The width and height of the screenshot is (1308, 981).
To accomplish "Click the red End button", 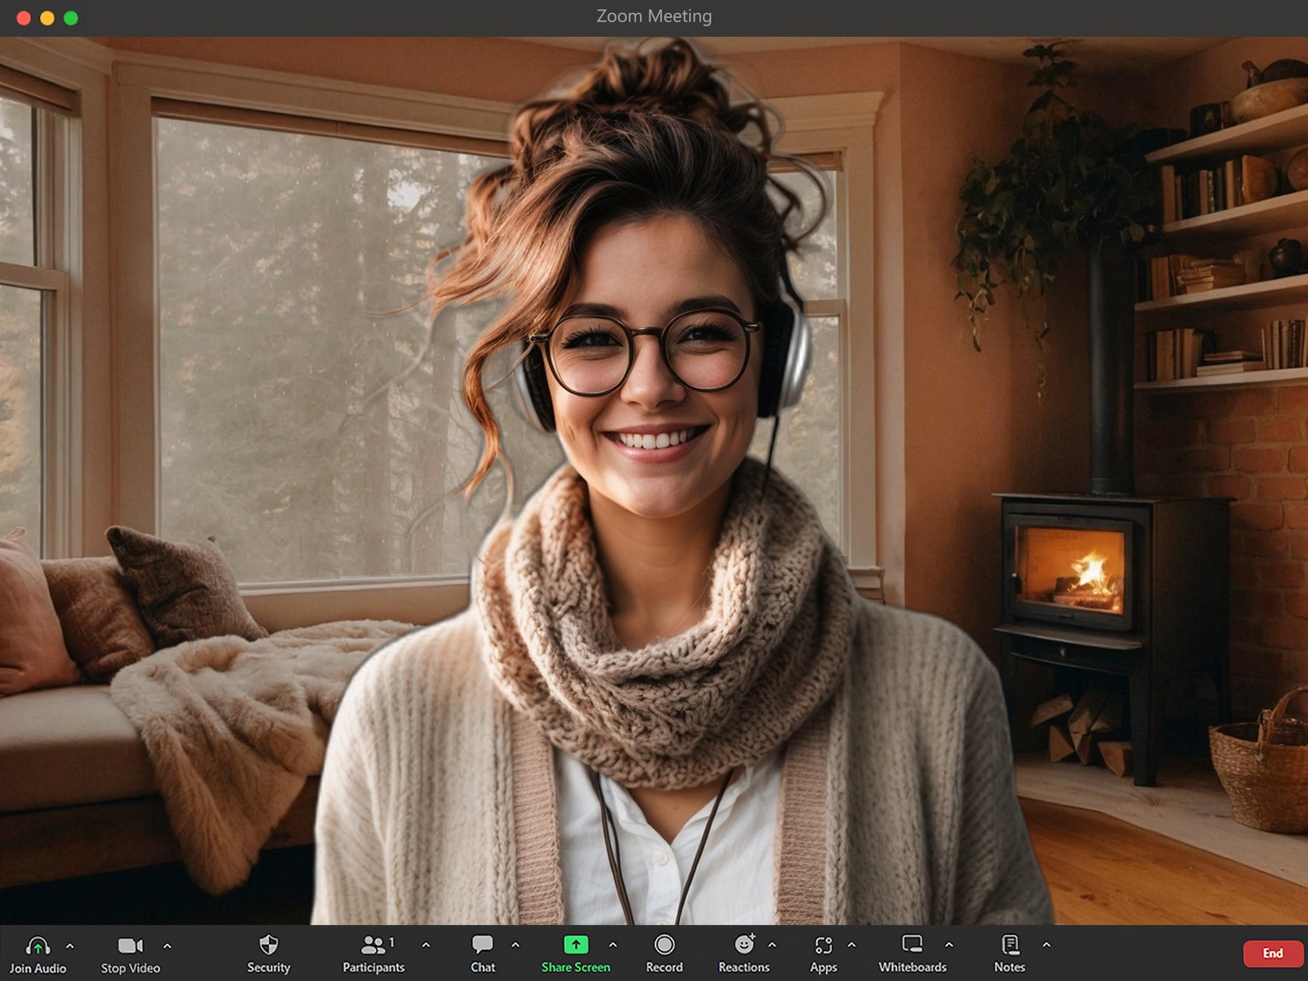I will 1273,953.
